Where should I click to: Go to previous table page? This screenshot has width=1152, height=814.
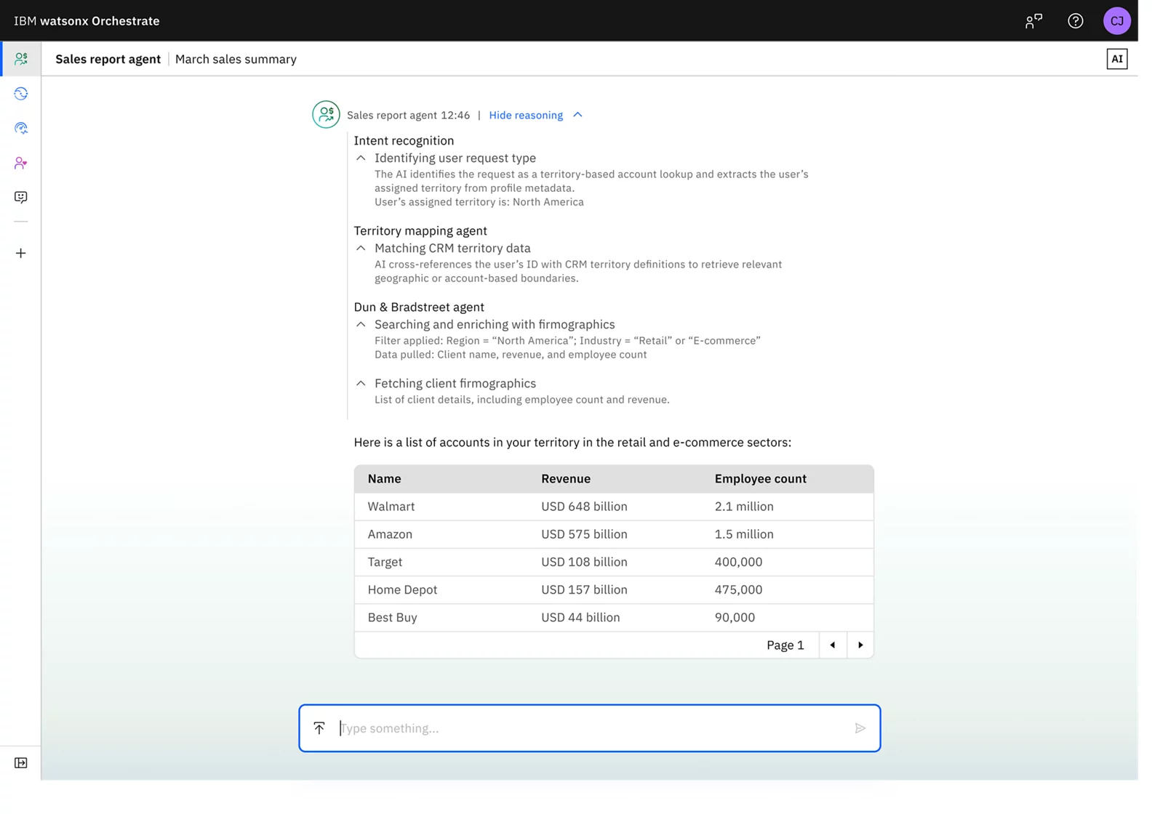(x=833, y=645)
